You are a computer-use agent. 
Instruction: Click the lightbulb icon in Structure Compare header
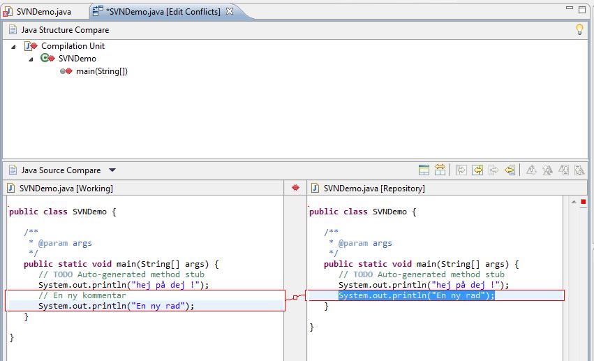(x=579, y=29)
